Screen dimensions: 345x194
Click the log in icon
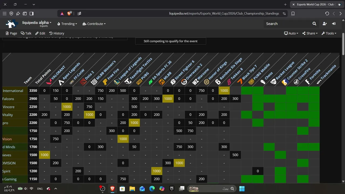tap(334, 24)
